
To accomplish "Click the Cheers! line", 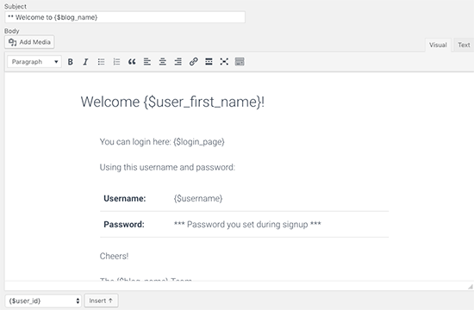I will (114, 257).
